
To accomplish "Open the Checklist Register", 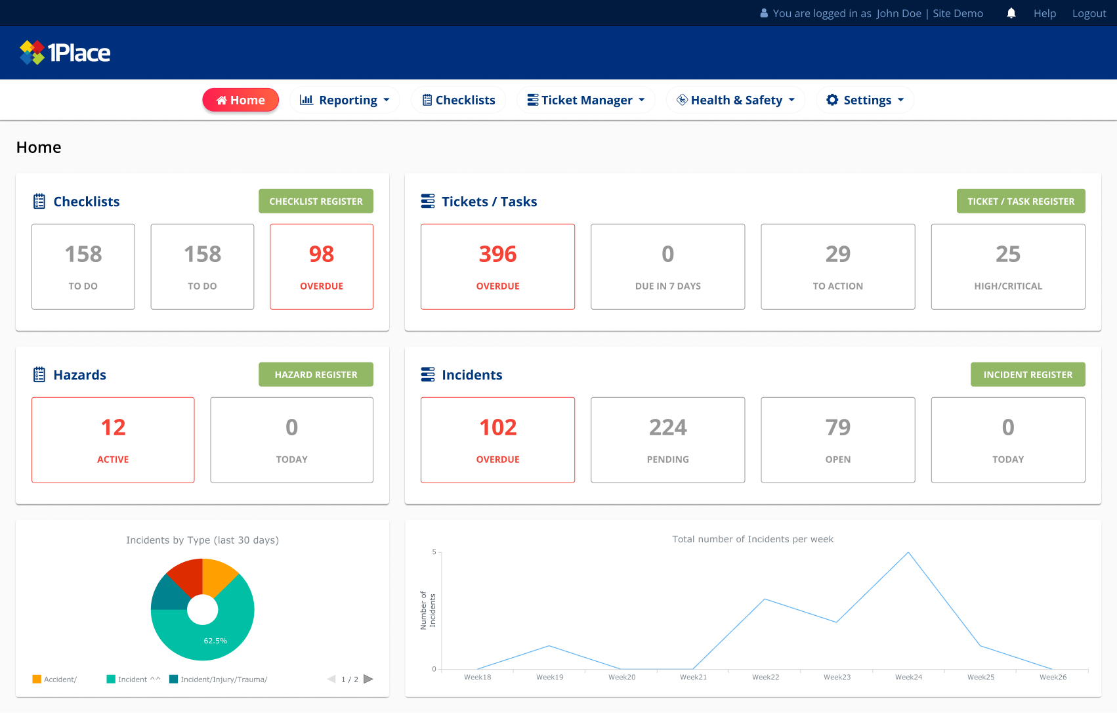I will pos(316,202).
